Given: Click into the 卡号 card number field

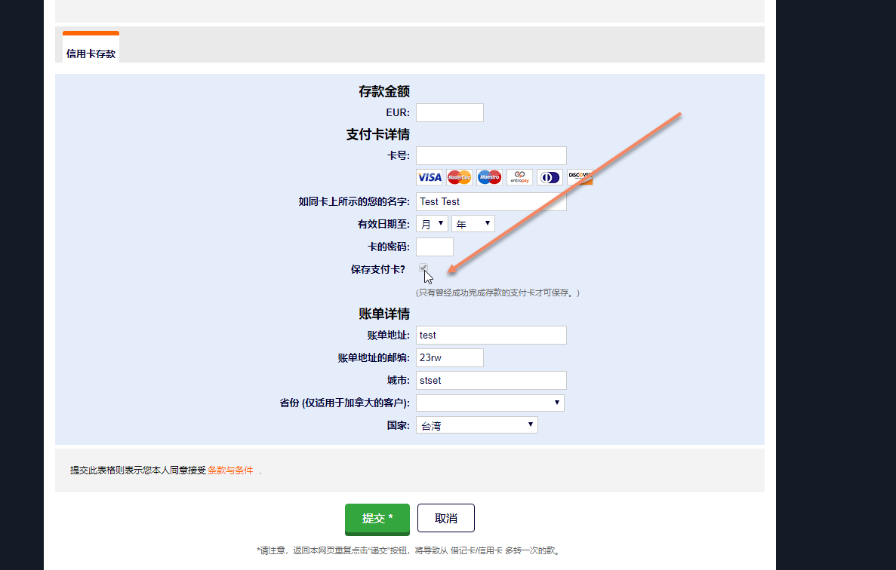Looking at the screenshot, I should pyautogui.click(x=491, y=156).
